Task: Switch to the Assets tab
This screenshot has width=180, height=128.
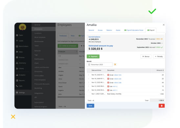Action: pos(118,30)
